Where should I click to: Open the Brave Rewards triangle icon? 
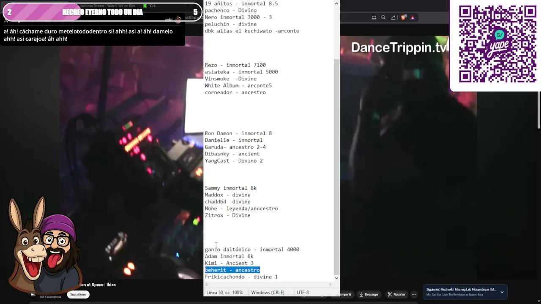[x=413, y=18]
